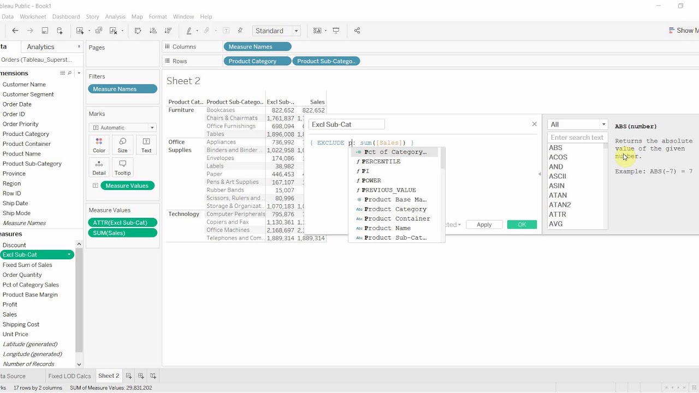
Task: Open the Worksheet menu
Action: [x=33, y=17]
